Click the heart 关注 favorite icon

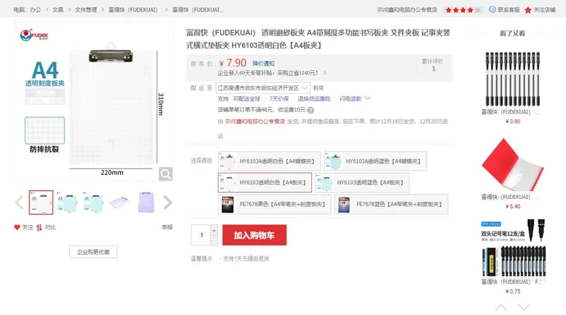pyautogui.click(x=17, y=227)
